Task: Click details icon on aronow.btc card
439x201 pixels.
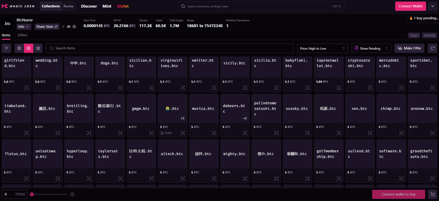Action: [433, 133]
